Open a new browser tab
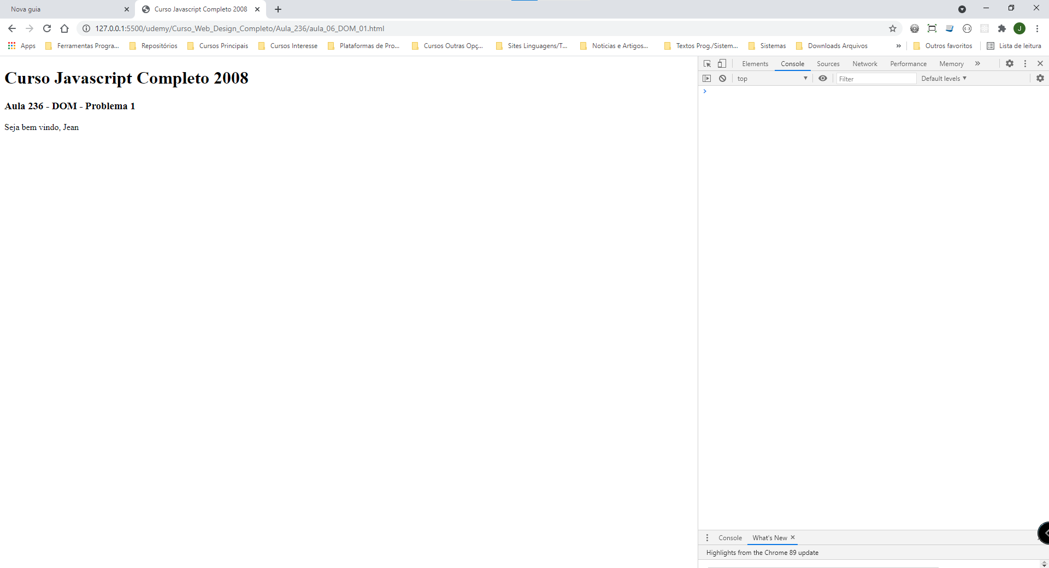1049x568 pixels. tap(278, 9)
